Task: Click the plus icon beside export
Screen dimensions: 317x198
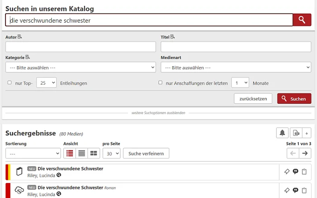Action: pyautogui.click(x=307, y=133)
